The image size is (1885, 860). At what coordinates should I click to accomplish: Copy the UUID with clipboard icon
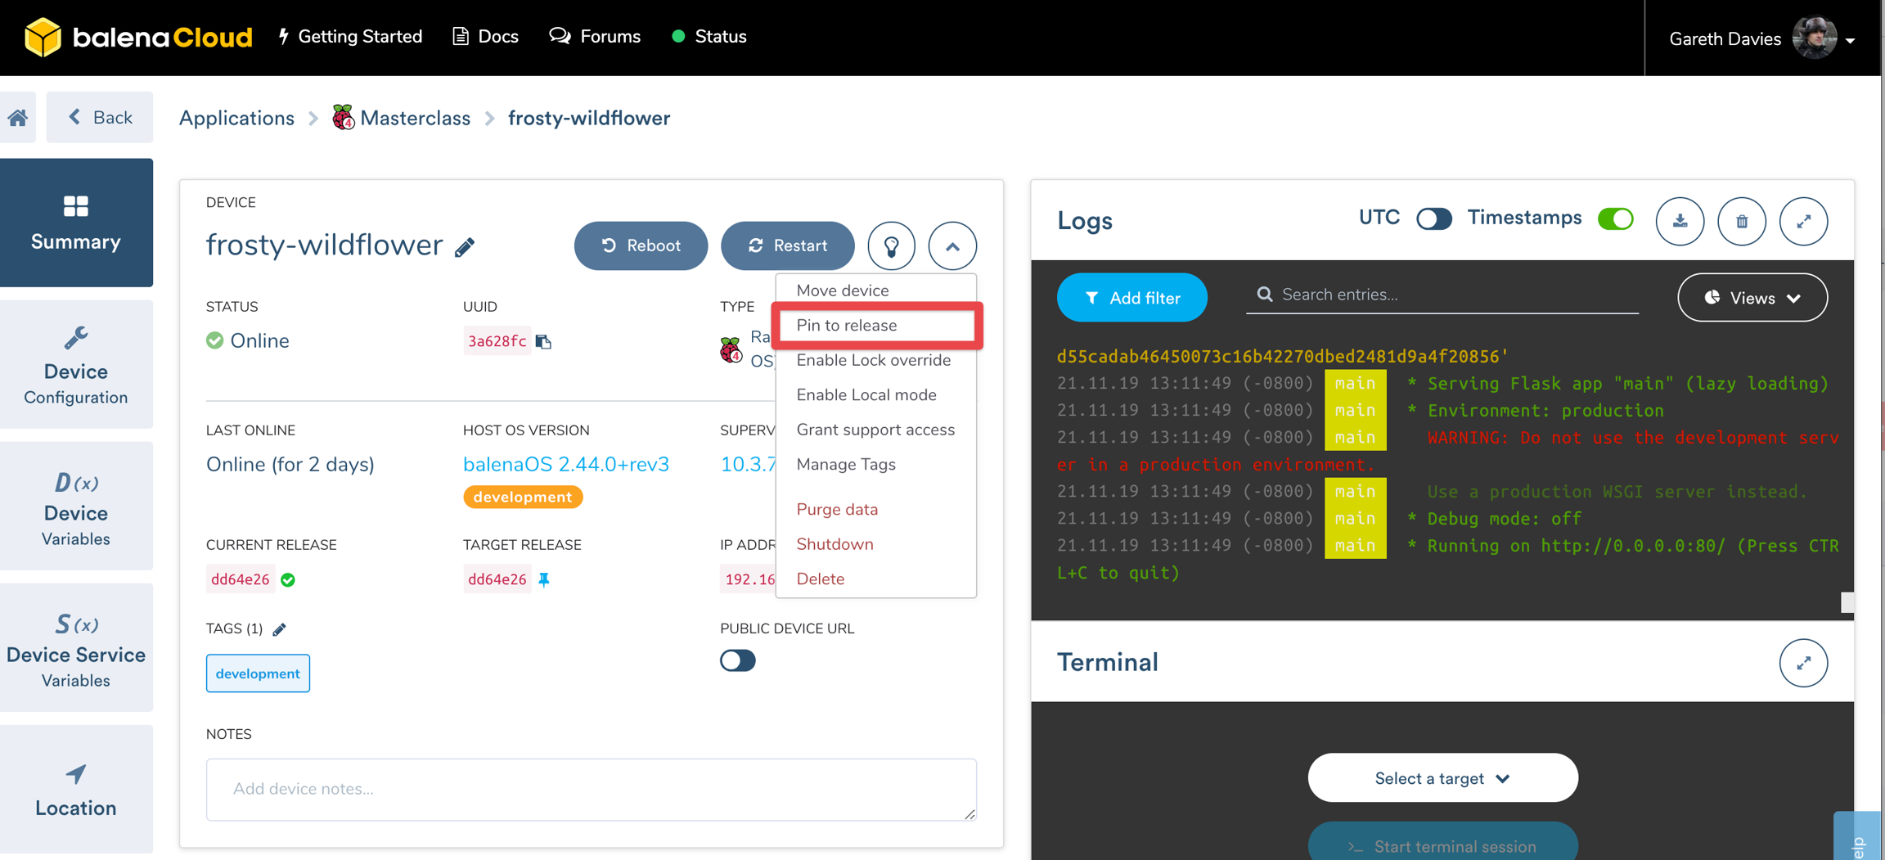tap(543, 341)
